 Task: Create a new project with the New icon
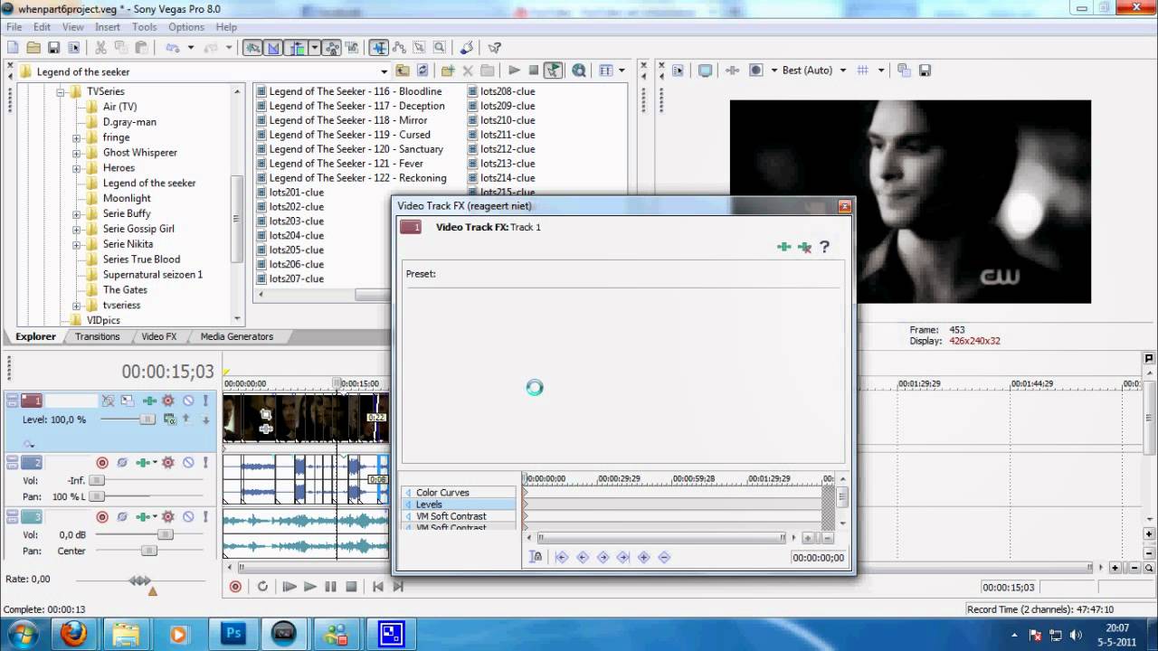(x=13, y=48)
